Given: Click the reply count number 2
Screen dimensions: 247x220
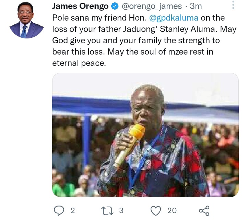Looking at the screenshot, I should coord(73,211).
